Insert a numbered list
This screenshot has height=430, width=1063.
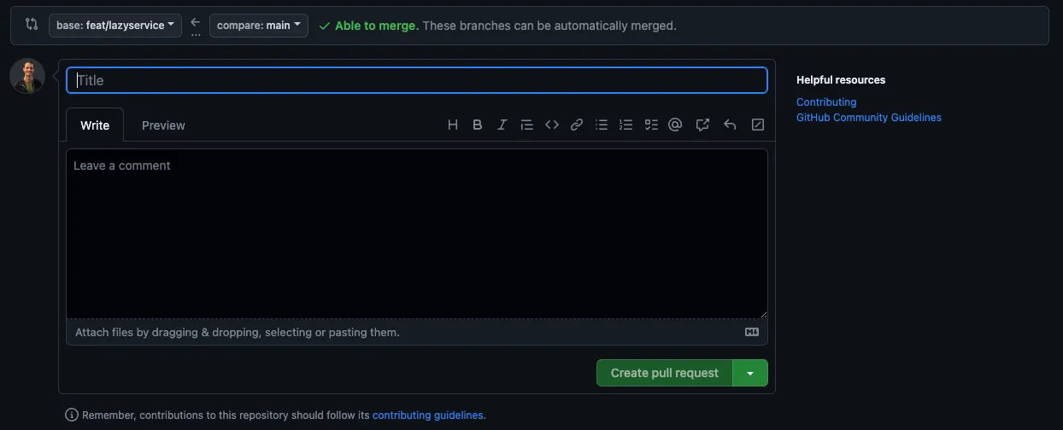tap(626, 125)
